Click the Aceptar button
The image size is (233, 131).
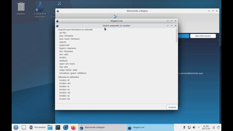pos(172,107)
